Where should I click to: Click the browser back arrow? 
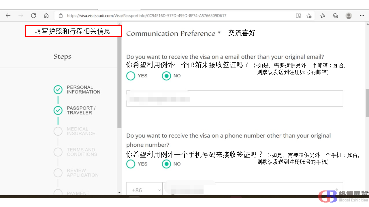pos(8,16)
